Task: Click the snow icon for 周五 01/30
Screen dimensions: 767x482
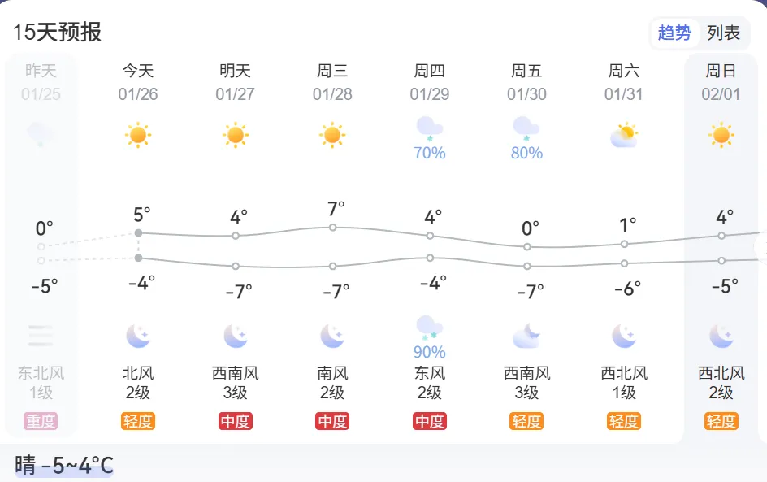Action: 526,128
